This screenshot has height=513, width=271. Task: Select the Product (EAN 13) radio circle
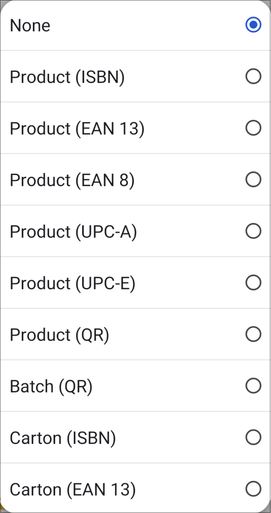click(253, 128)
